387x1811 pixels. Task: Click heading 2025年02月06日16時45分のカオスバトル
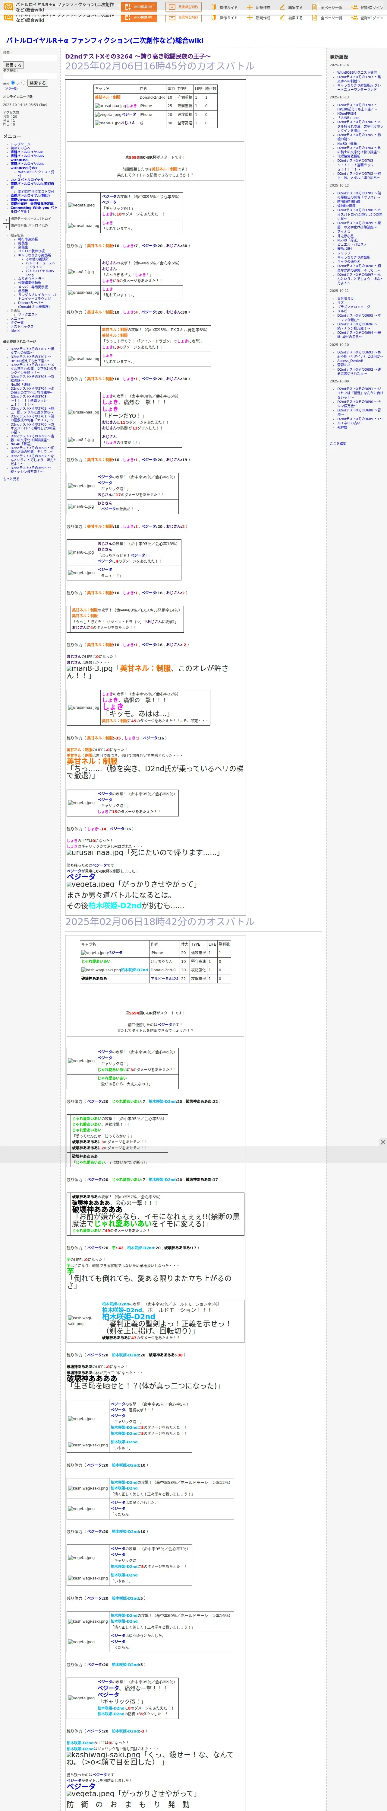pos(160,66)
